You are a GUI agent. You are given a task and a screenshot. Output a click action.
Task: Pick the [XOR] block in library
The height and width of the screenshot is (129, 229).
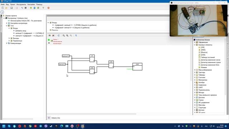pos(203,55)
